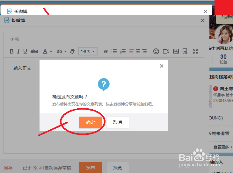Image resolution: width=233 pixels, height=173 pixels.
Task: Click the 输入正文 body text area
Action: [22, 68]
